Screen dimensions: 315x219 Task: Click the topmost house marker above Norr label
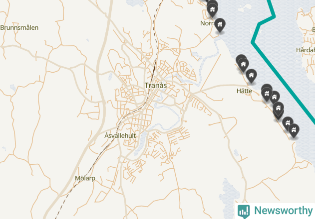(212, 9)
